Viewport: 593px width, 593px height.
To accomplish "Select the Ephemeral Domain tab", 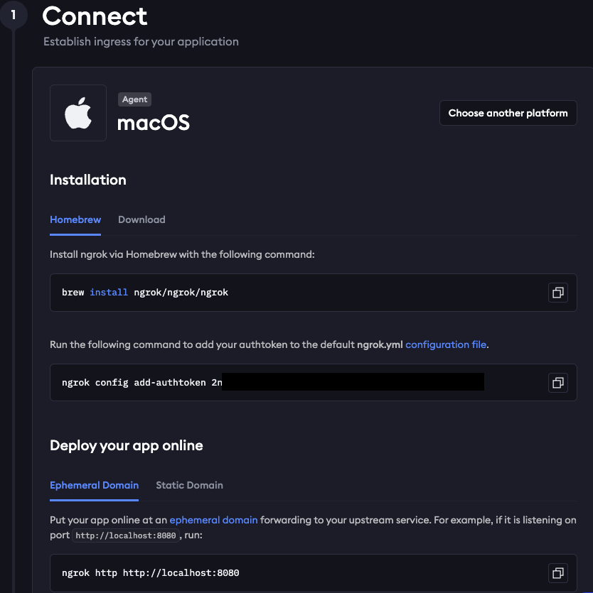I will tap(95, 485).
